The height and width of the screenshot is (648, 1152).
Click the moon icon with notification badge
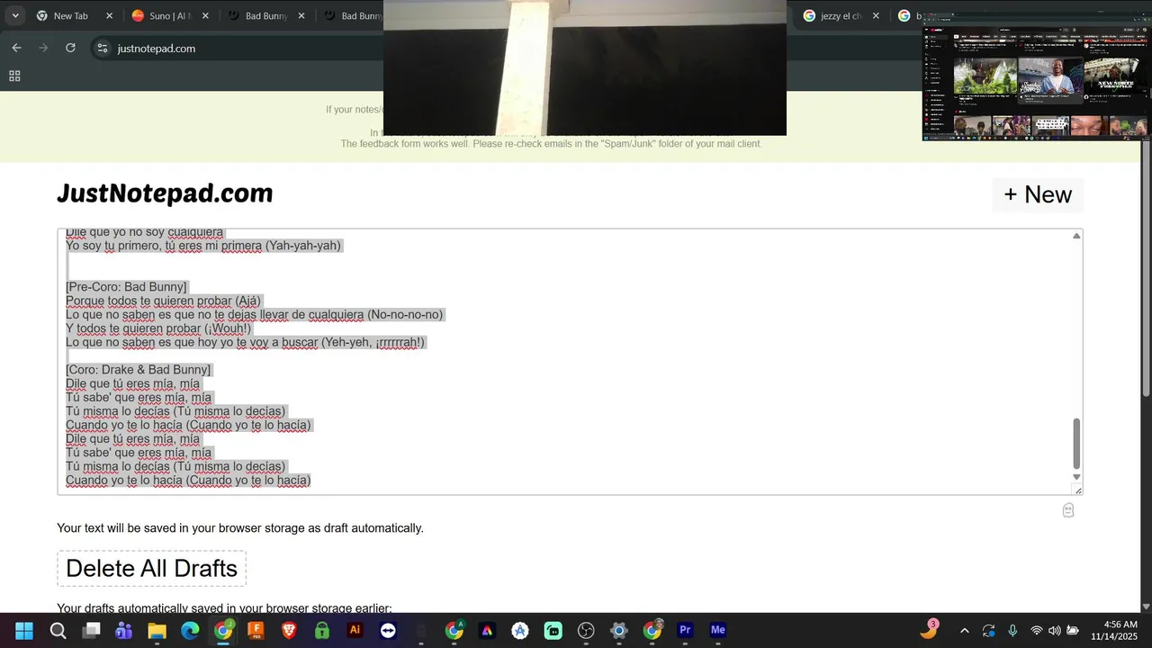928,630
